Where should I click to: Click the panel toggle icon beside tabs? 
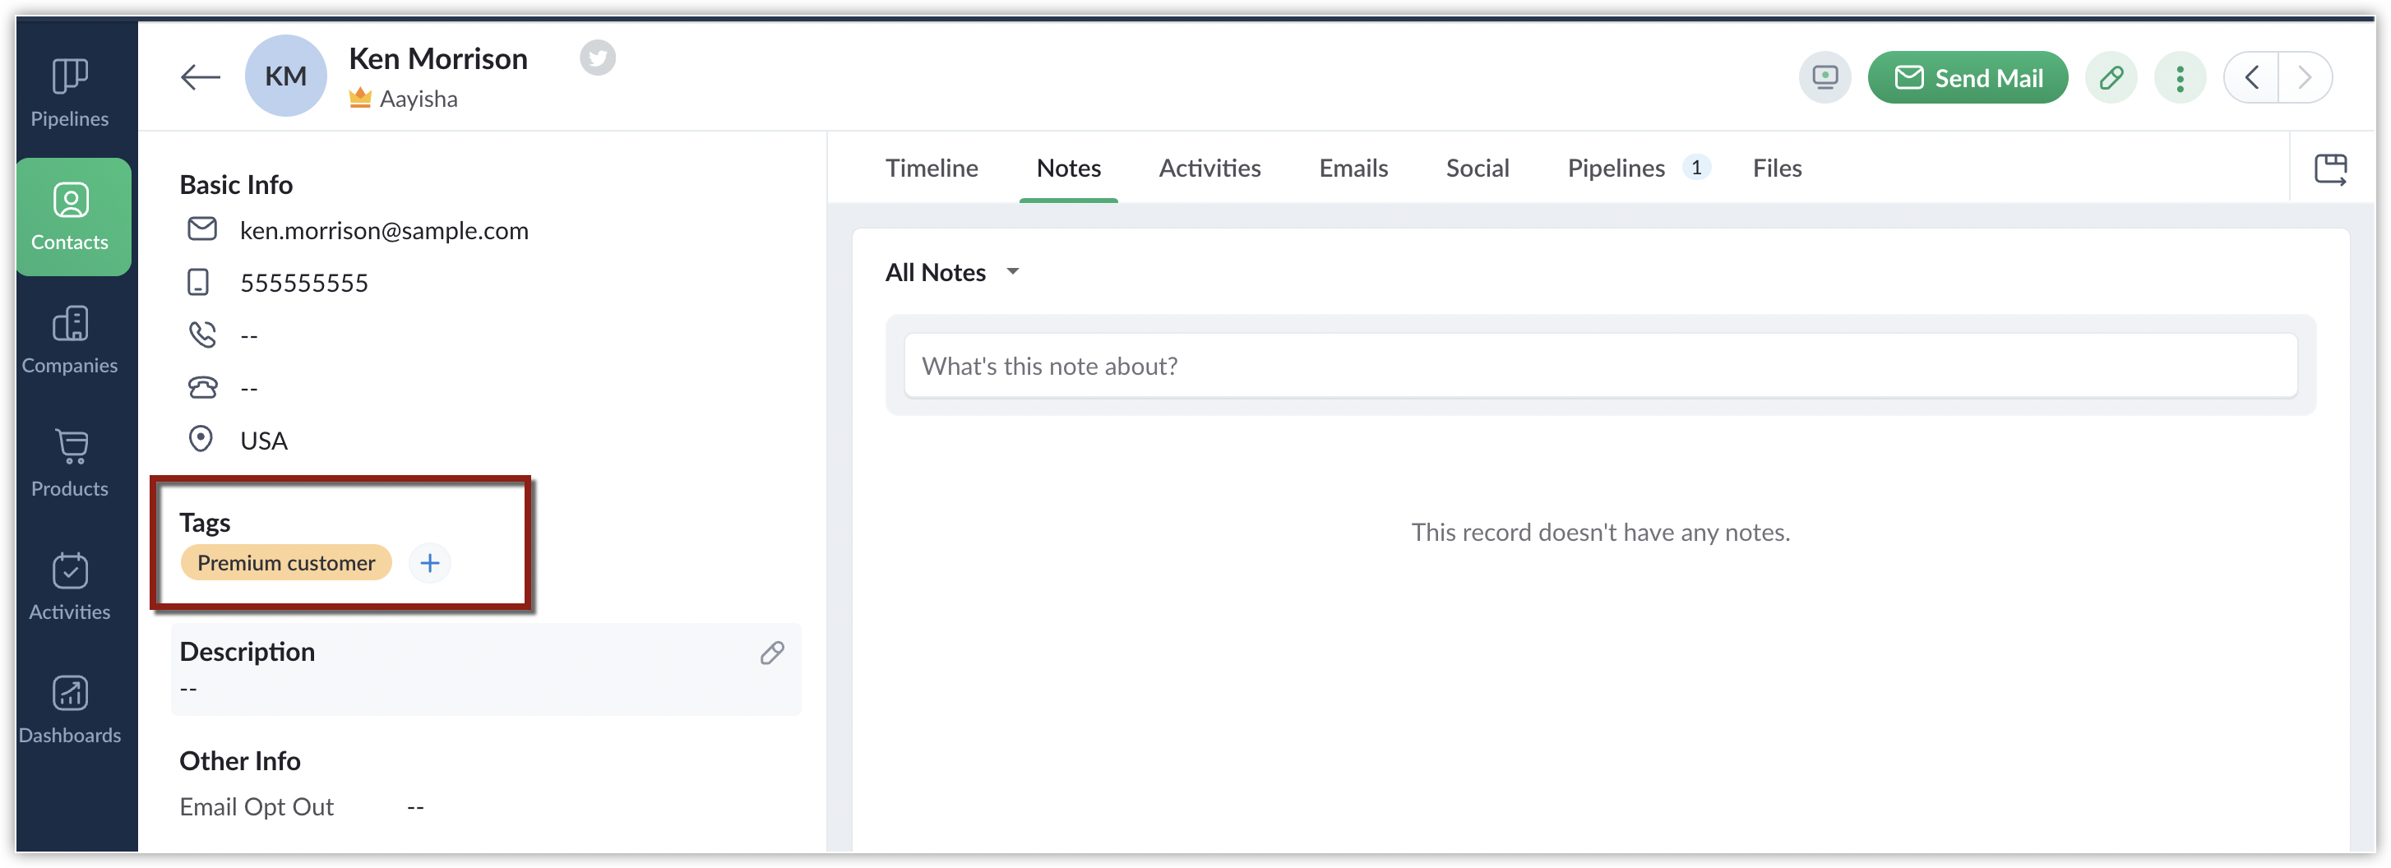coord(2329,170)
